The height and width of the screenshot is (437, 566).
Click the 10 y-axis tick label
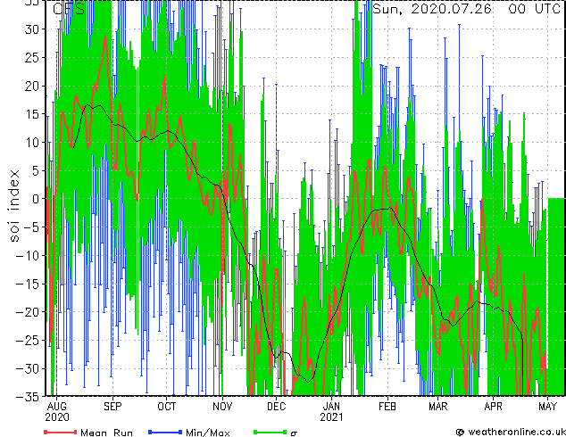click(31, 143)
